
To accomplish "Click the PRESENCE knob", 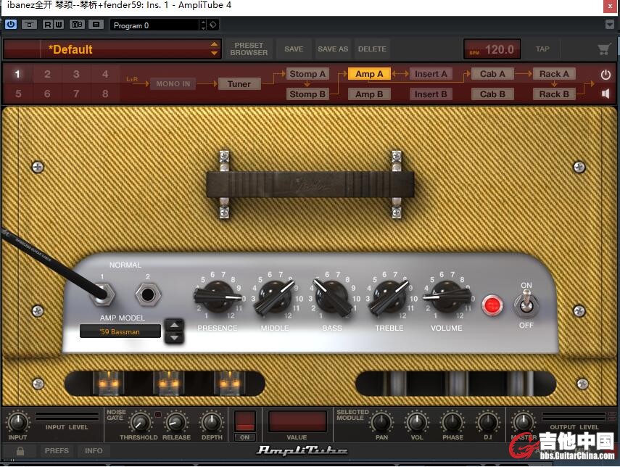I will (218, 297).
